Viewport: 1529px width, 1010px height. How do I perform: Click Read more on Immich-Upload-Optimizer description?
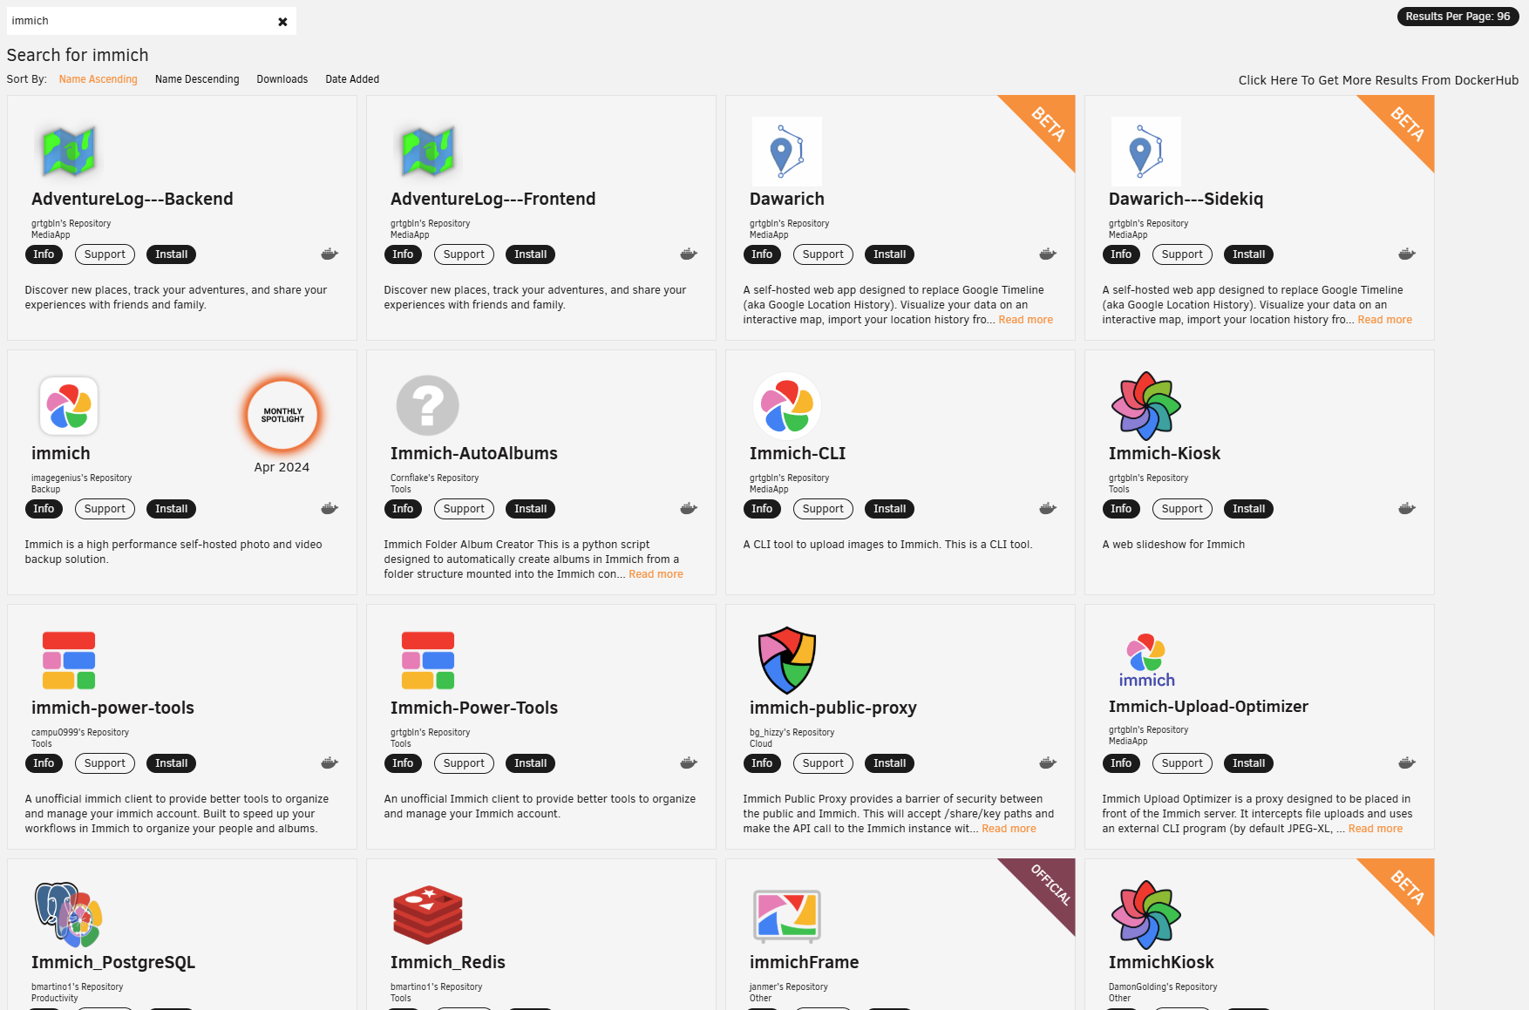pos(1375,828)
